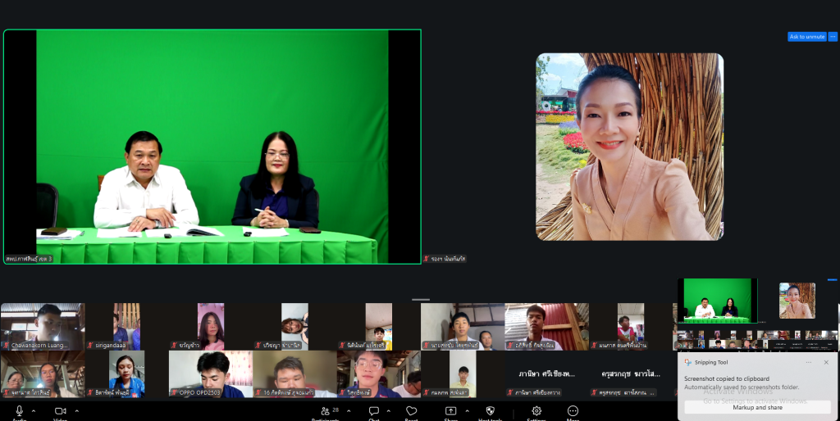
Task: Expand video options caret beside the camera
Action: 76,411
